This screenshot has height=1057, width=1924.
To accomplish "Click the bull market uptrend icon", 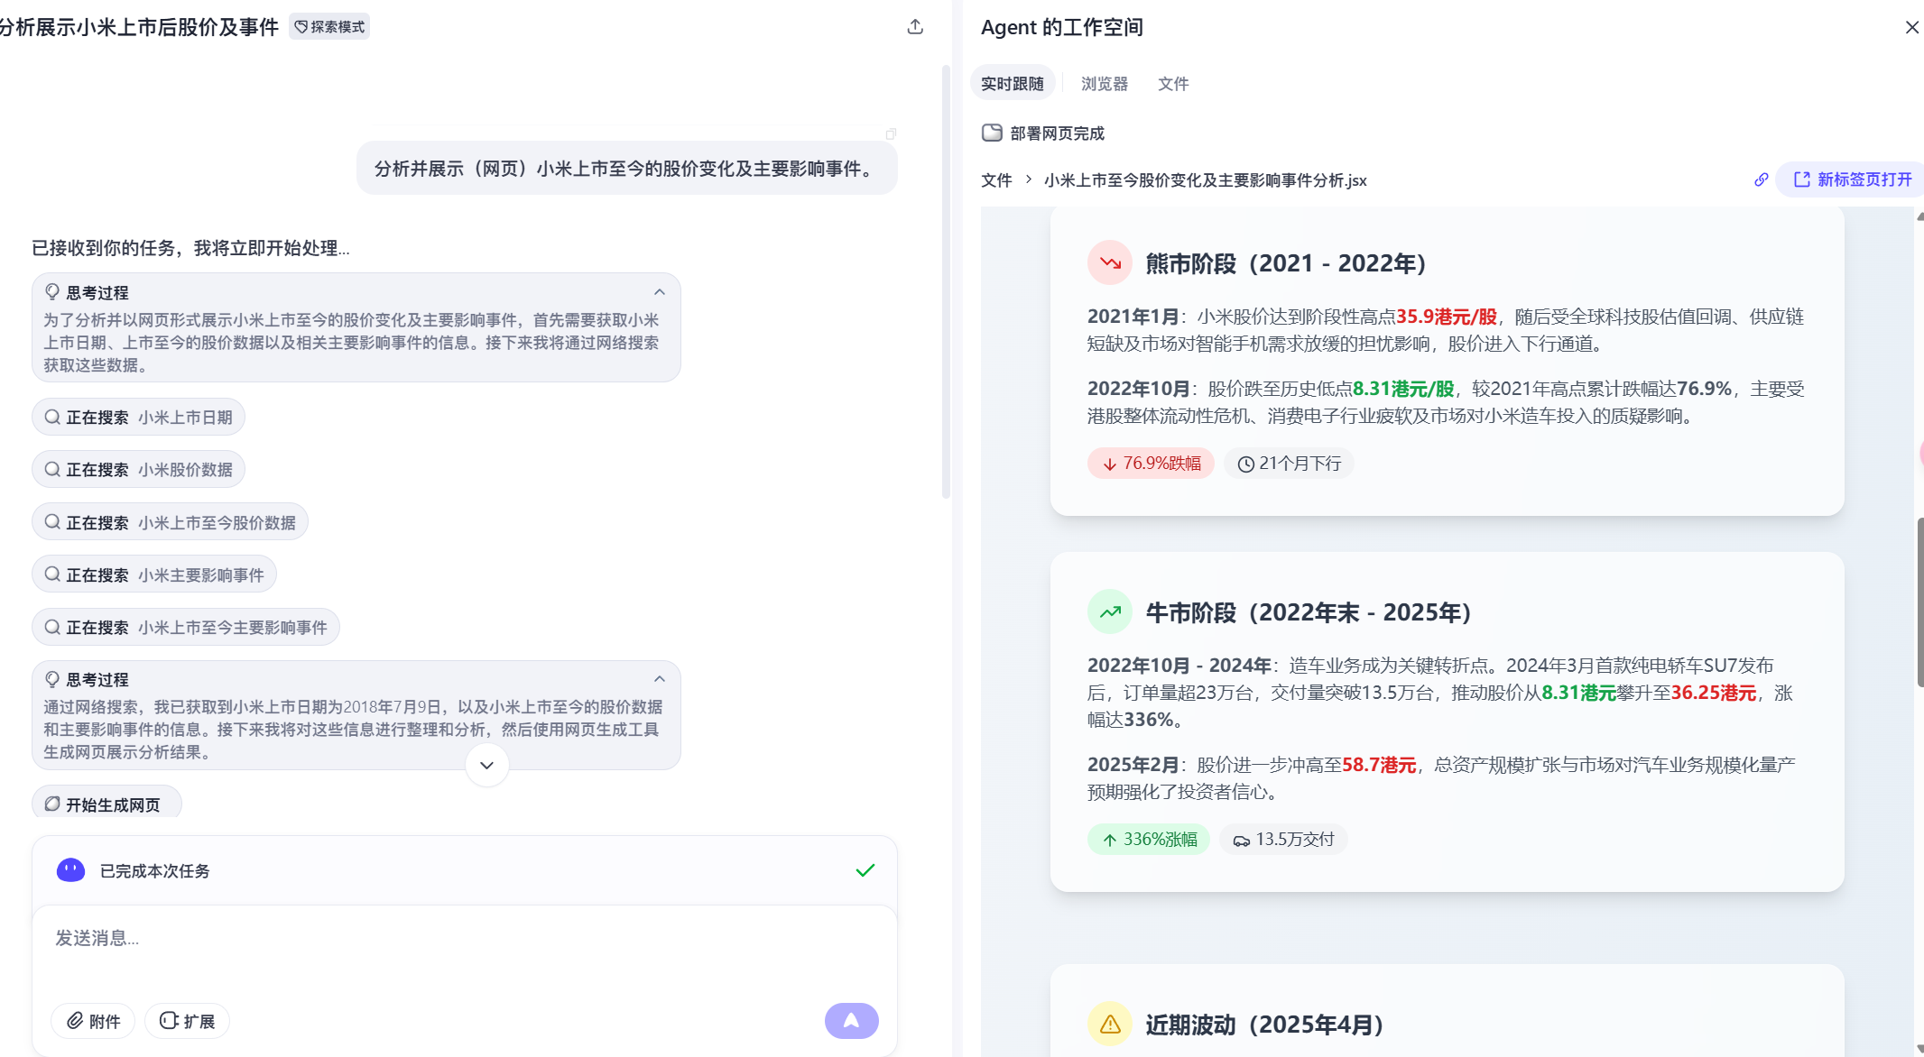I will 1110,611.
